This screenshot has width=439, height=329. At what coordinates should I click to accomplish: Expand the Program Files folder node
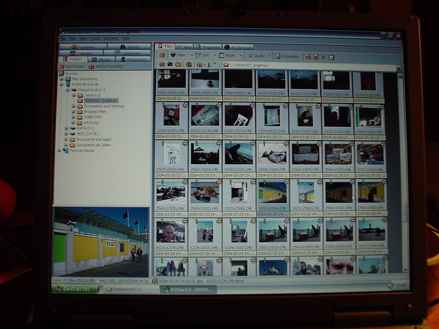coord(73,112)
